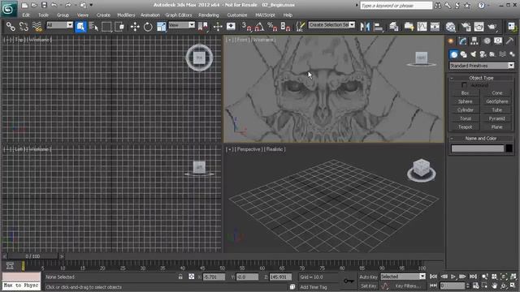520x292 pixels.
Task: Click the Save File icon in title bar
Action: pyautogui.click(x=44, y=5)
